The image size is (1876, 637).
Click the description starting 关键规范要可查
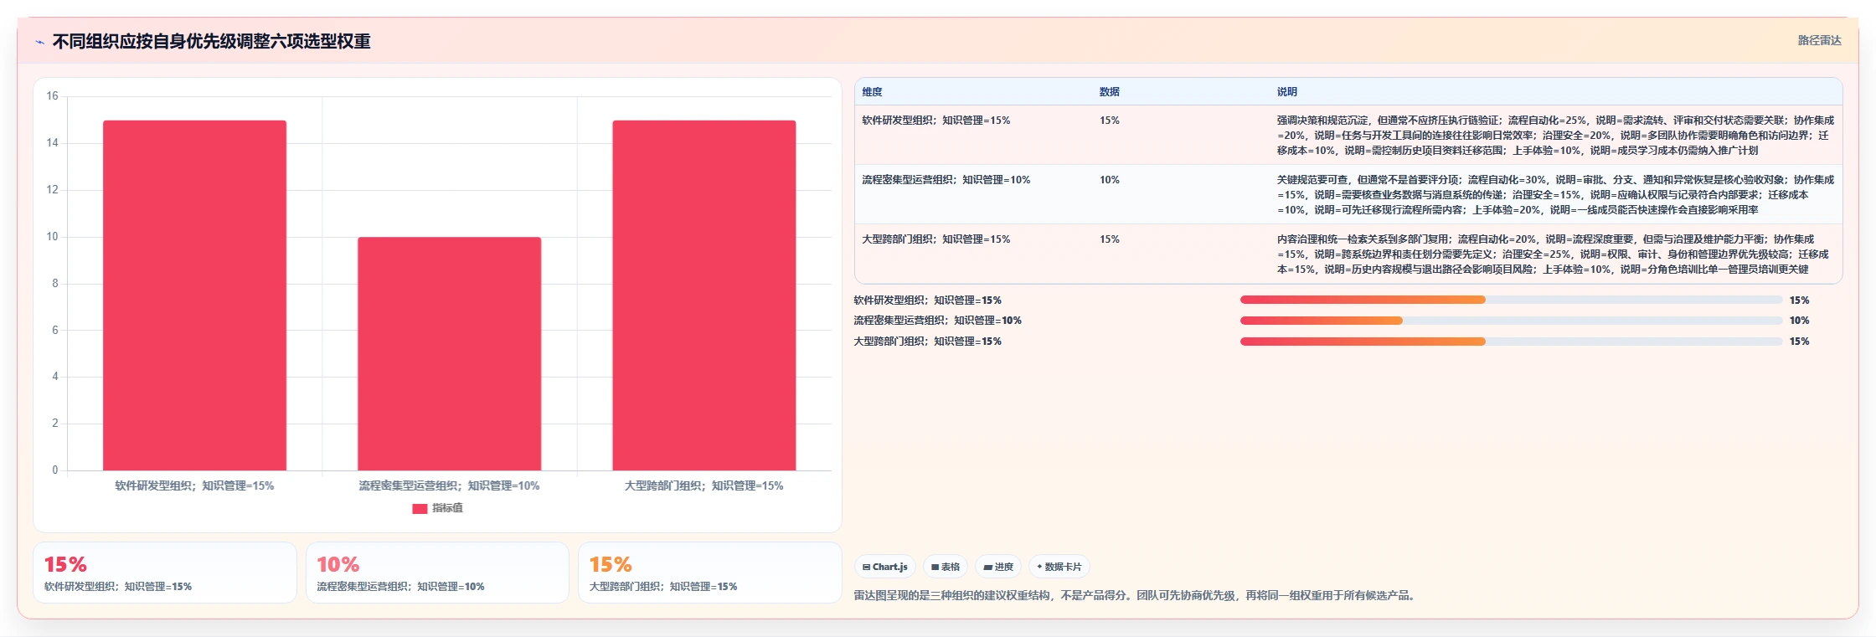point(1555,195)
